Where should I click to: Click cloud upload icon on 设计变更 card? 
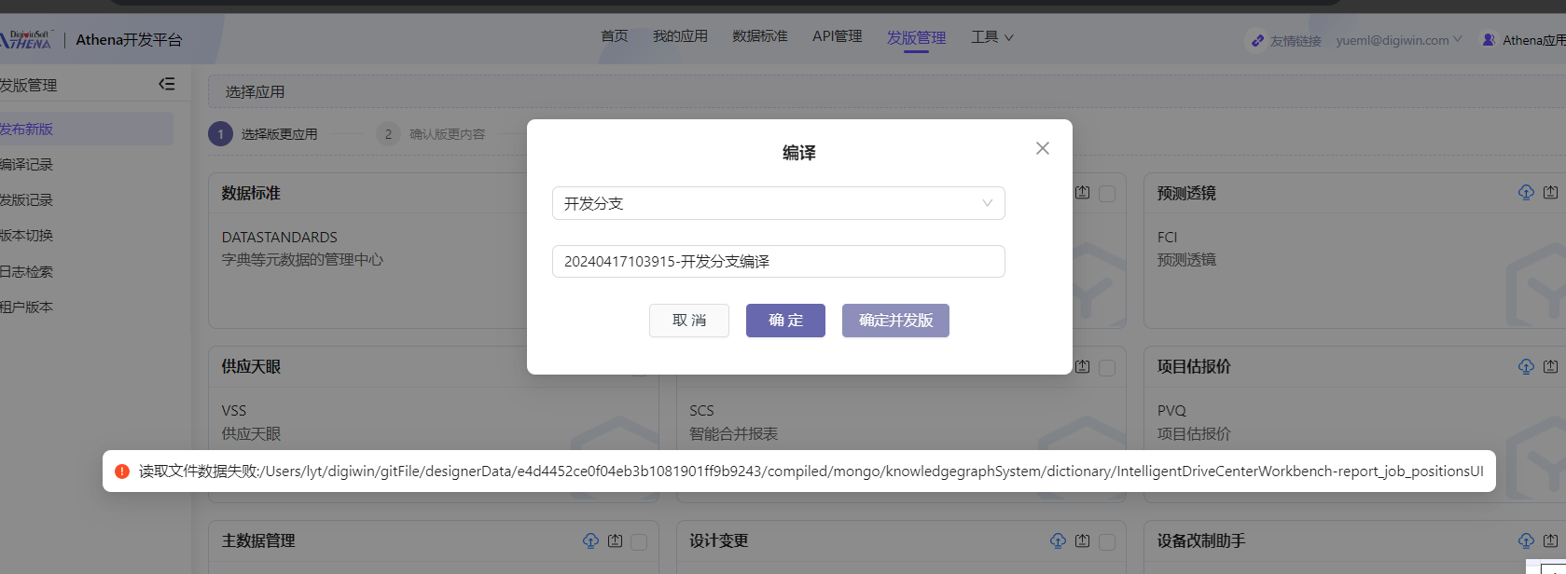point(1058,540)
